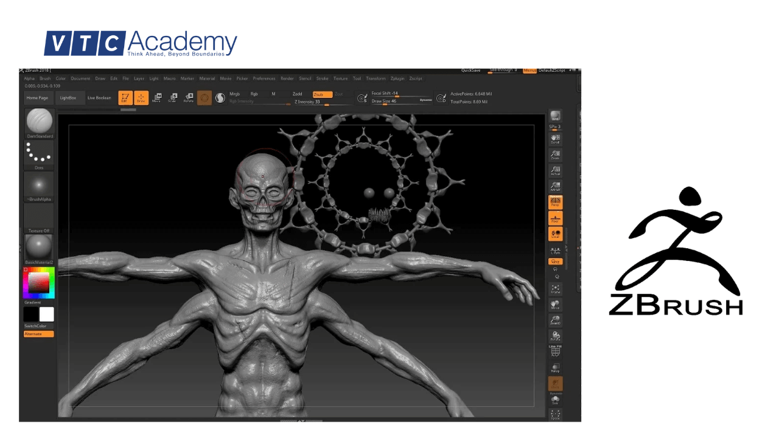Open the Alpha menu

pyautogui.click(x=29, y=78)
